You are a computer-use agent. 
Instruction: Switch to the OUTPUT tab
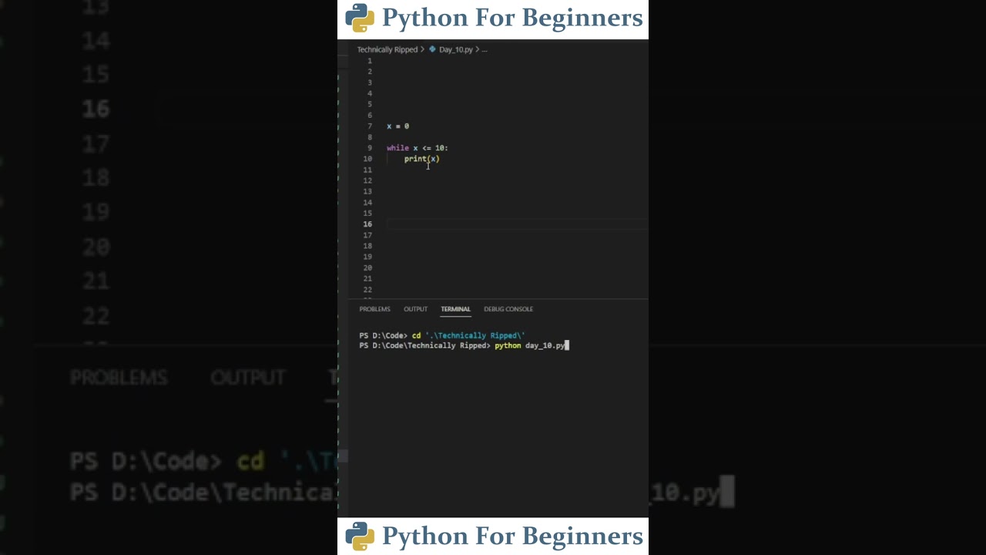point(415,309)
